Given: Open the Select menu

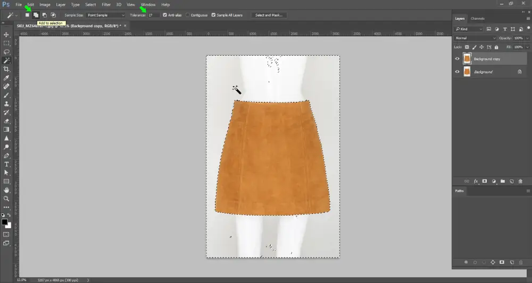Looking at the screenshot, I should [x=90, y=5].
